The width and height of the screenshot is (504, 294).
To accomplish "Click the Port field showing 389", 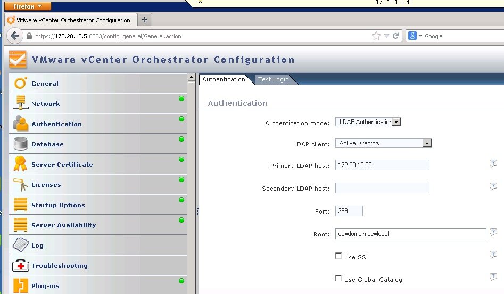I will [x=349, y=211].
